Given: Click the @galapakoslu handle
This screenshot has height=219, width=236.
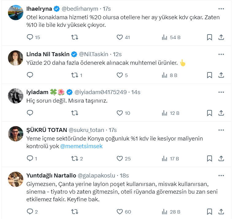Looking at the screenshot, I should 97,176.
